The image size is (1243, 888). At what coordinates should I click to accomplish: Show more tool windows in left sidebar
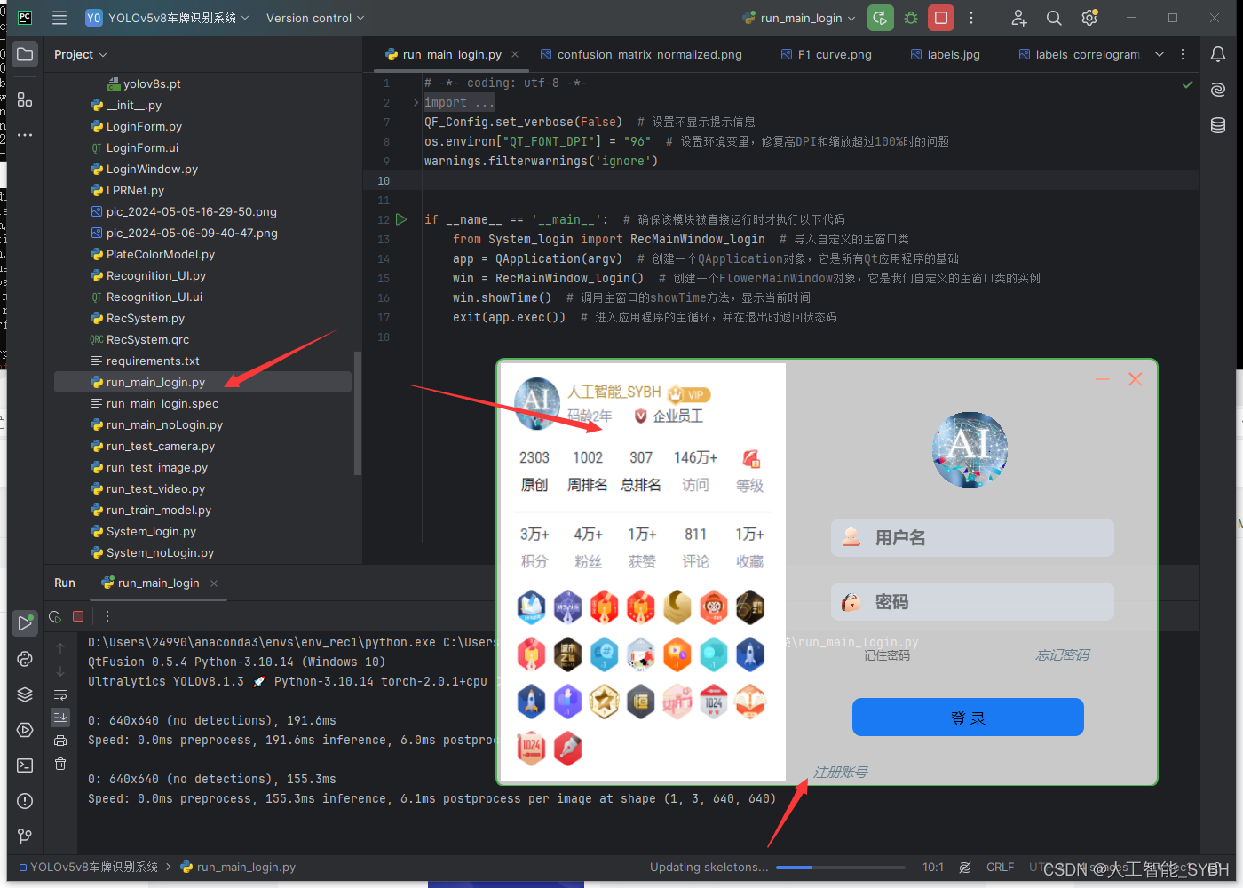click(x=25, y=135)
